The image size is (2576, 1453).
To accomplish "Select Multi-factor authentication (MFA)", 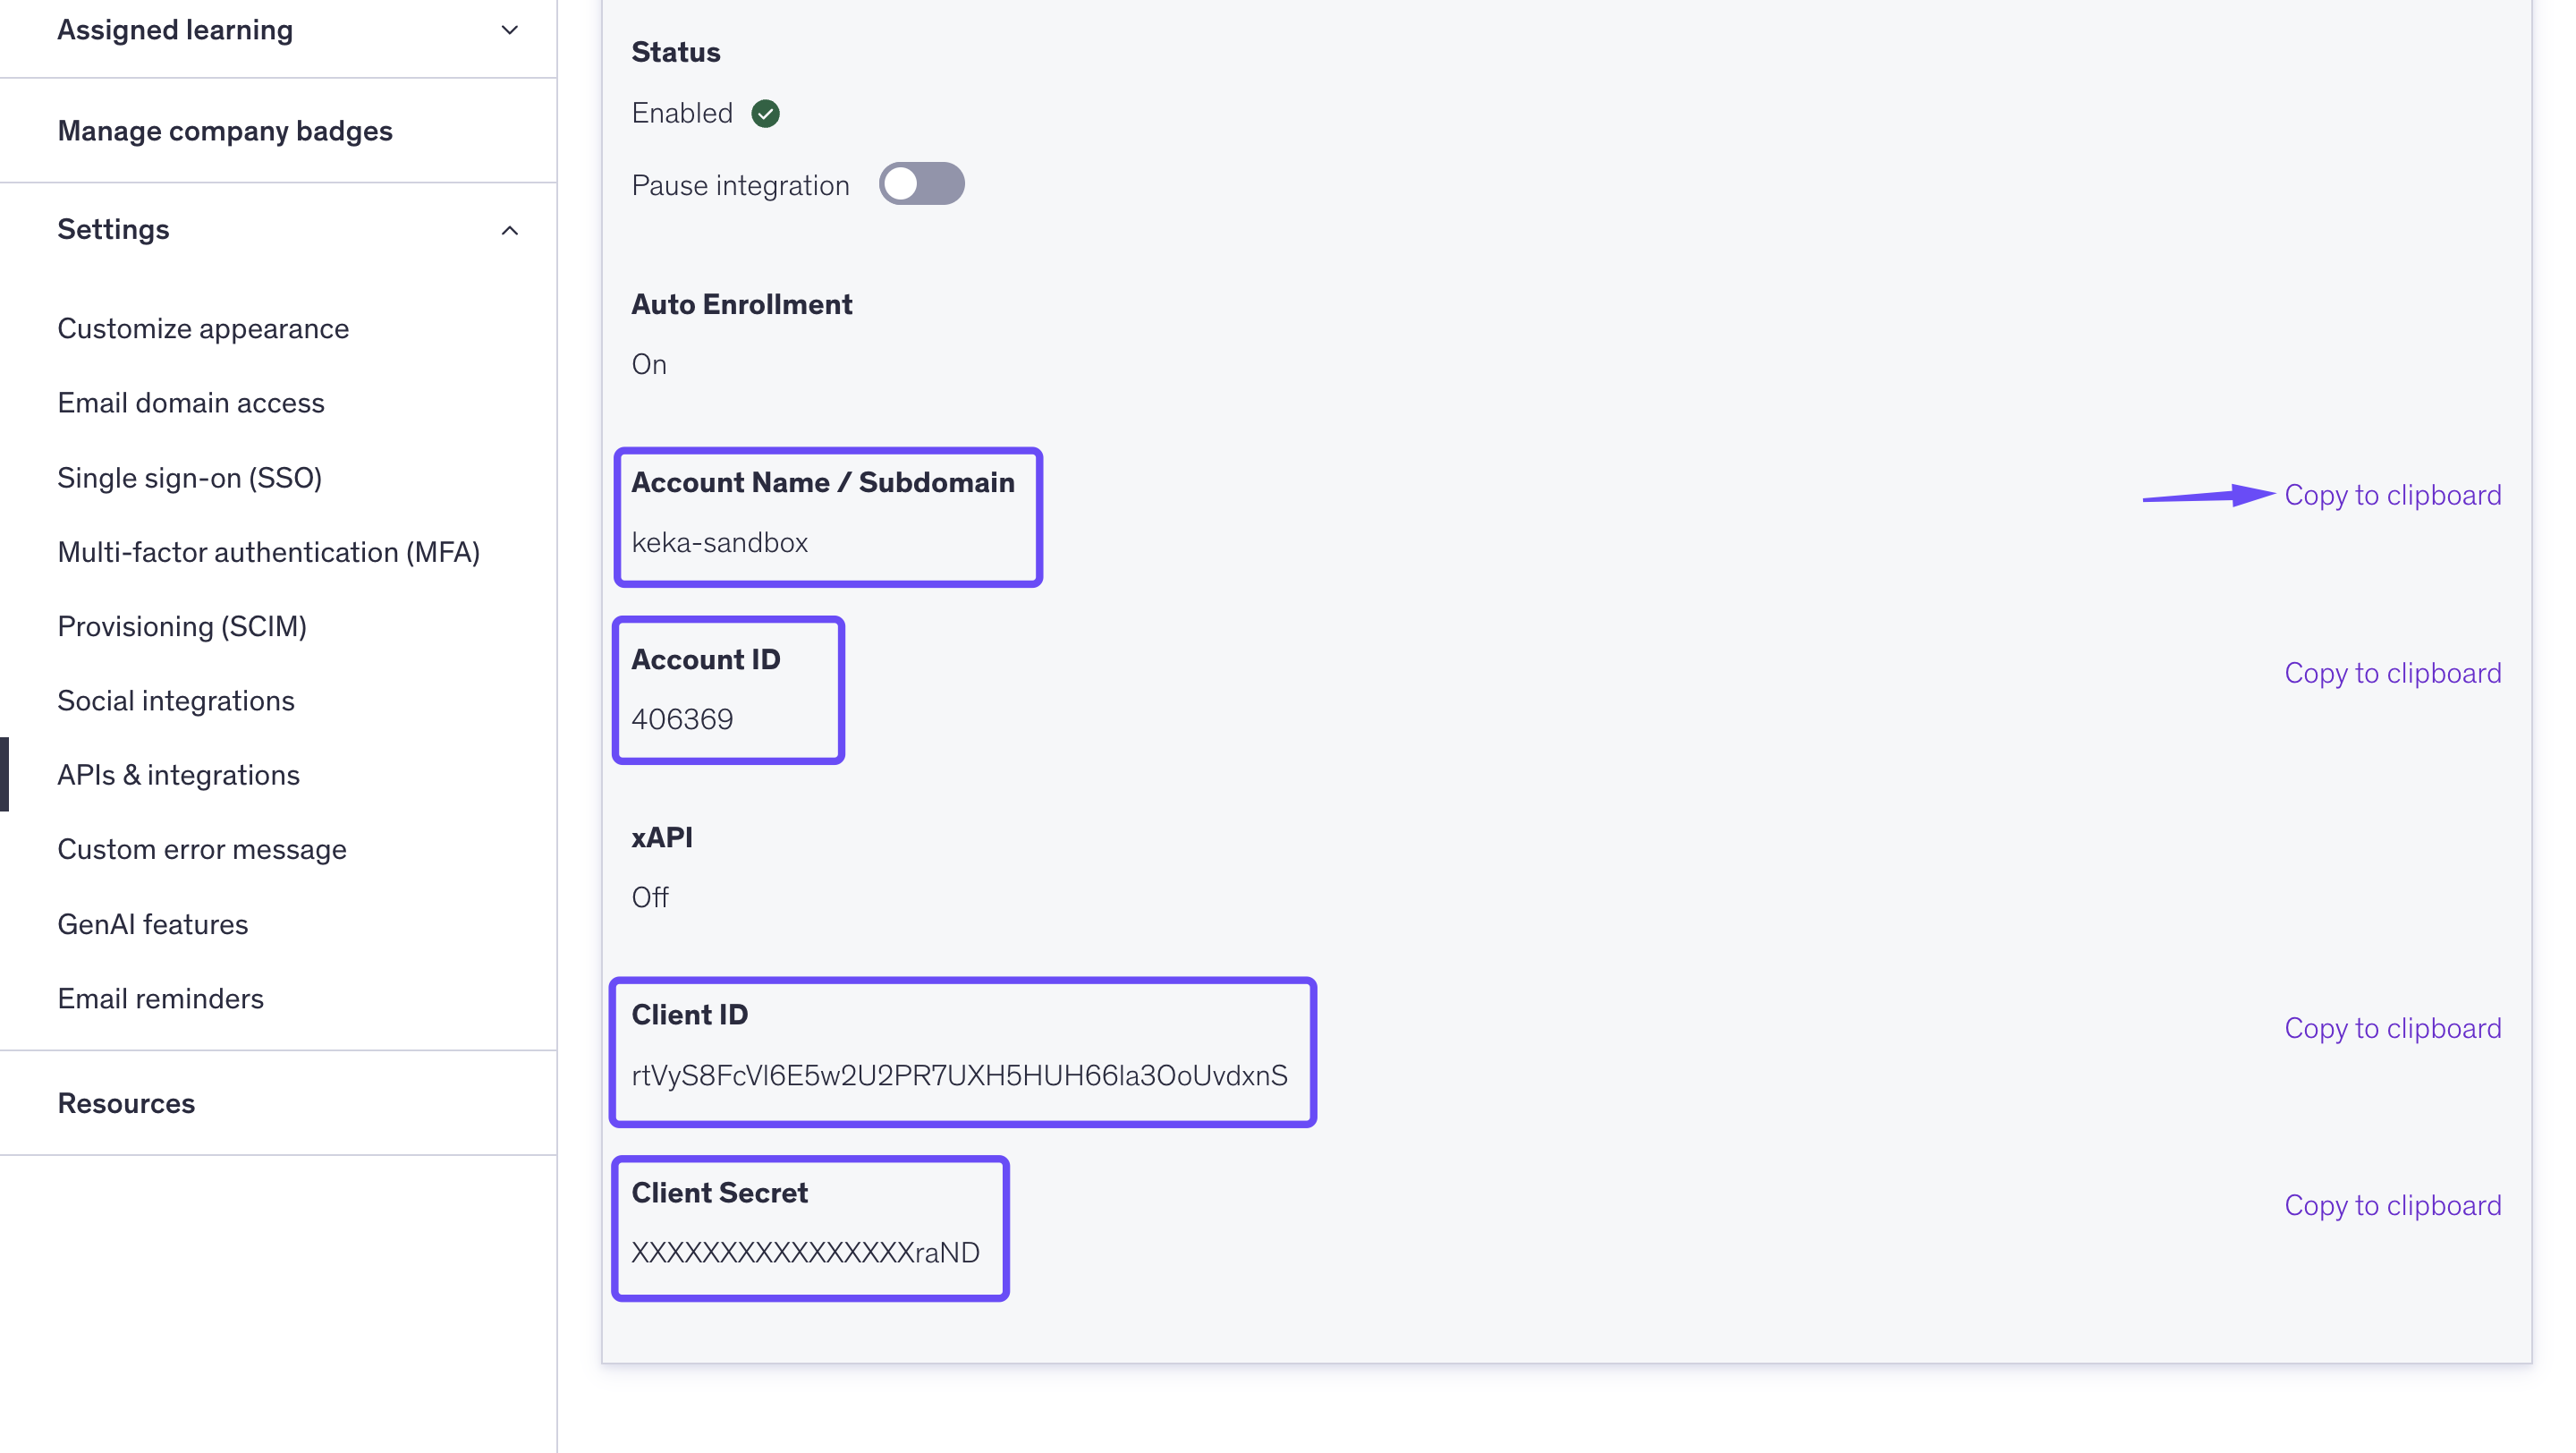I will [268, 552].
